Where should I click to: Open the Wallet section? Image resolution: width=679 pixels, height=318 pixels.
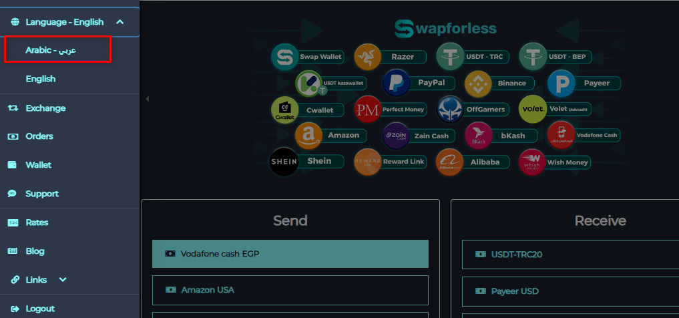38,165
